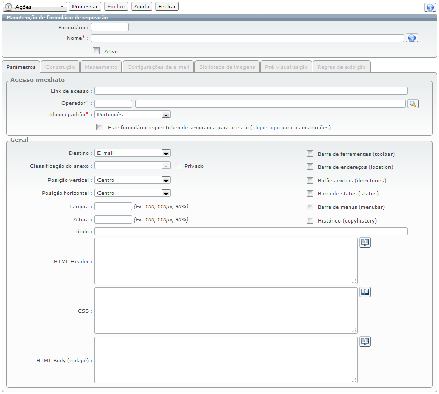Click the gear icon in Ações menu

tap(9, 7)
